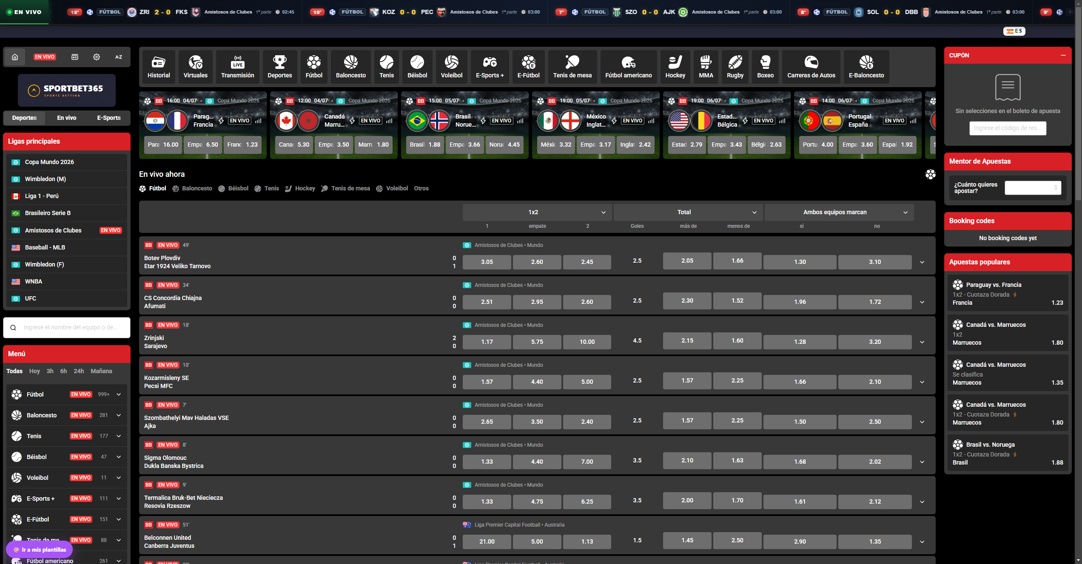Open the A-Z sports list icon

(119, 57)
